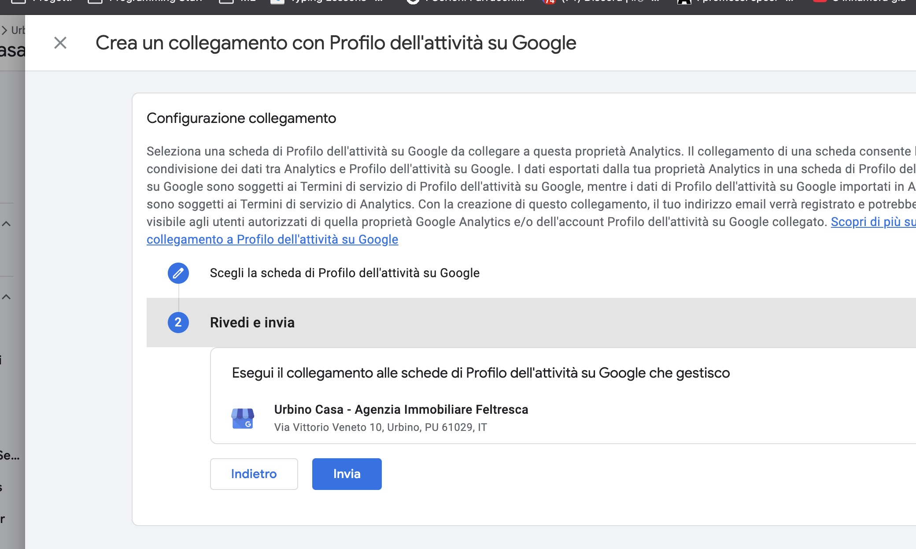
Task: Click the panel title 'Crea un collegamento'
Action: coord(336,43)
